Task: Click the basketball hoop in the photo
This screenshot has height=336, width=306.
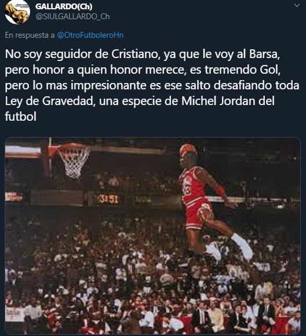Action: point(72,161)
